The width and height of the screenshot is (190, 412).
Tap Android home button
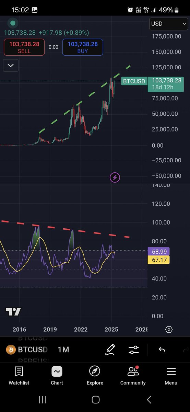(96, 399)
